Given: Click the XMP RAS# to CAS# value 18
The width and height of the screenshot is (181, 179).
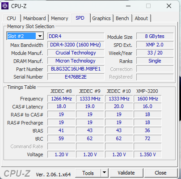Looking at the screenshot, I should [147, 114].
